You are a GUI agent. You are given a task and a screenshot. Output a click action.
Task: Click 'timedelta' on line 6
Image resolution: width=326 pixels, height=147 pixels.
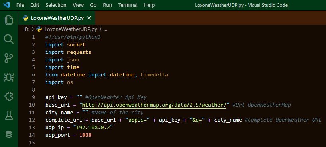coord(154,75)
